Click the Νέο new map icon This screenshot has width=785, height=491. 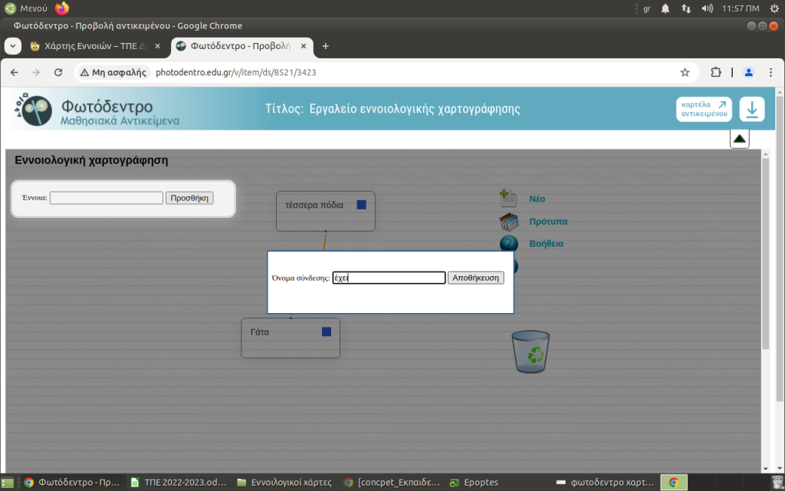point(508,199)
